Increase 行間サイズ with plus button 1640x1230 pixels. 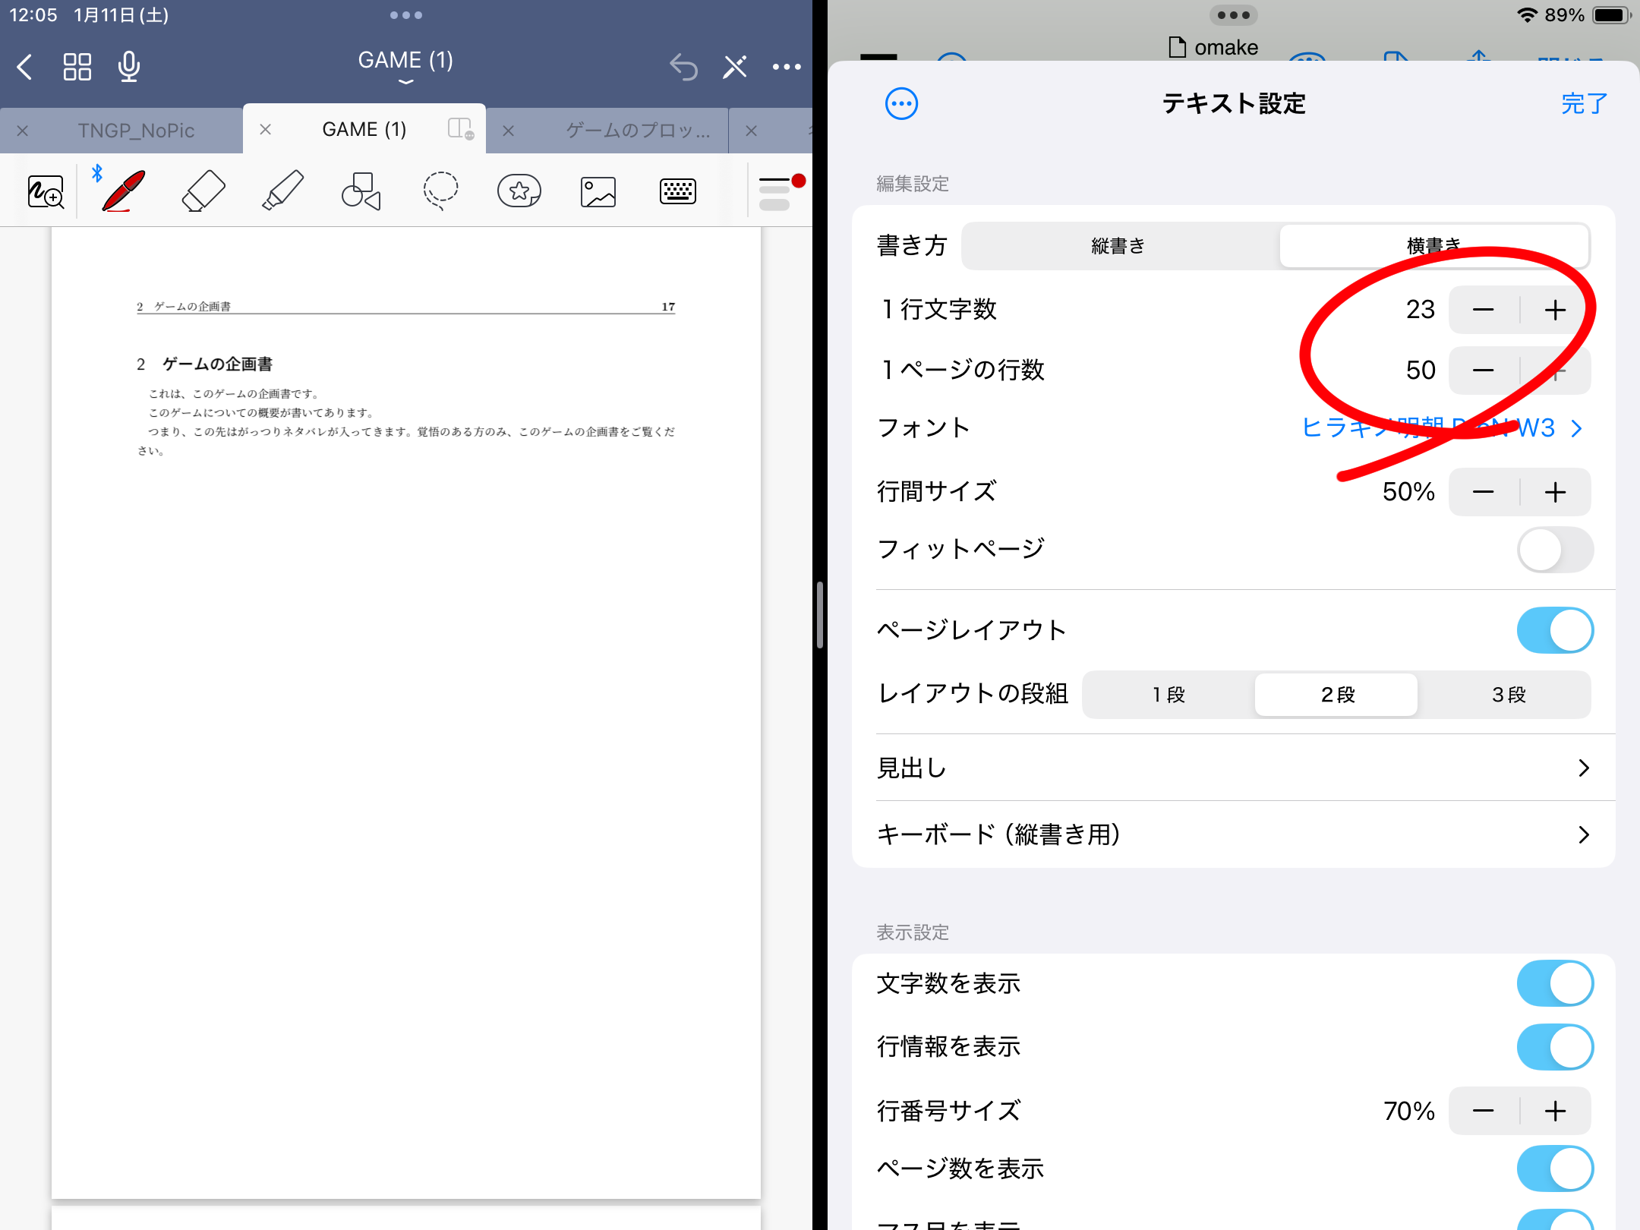point(1555,492)
